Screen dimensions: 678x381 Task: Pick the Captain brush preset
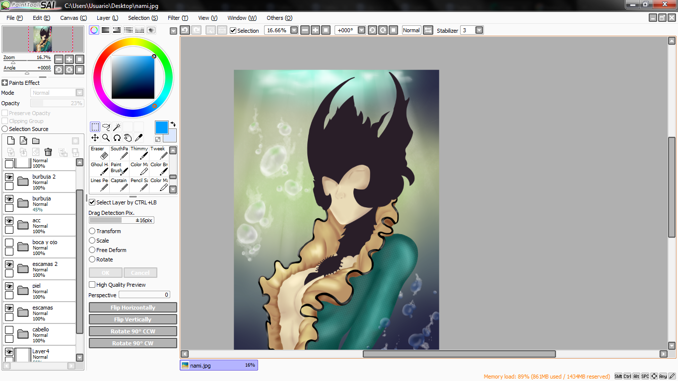coord(119,185)
